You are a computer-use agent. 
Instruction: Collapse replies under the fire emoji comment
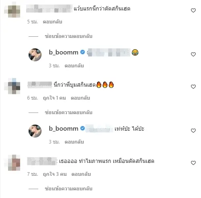pyautogui.click(x=68, y=113)
